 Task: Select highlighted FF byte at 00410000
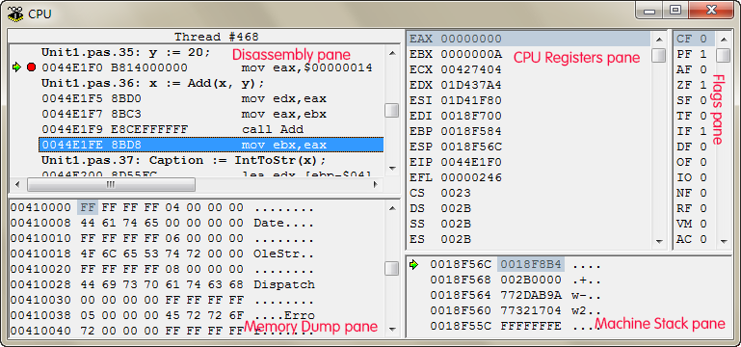coord(88,207)
